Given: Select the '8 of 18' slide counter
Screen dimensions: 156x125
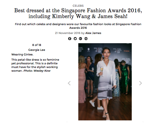Looking at the screenshot, I should (x=37, y=45).
